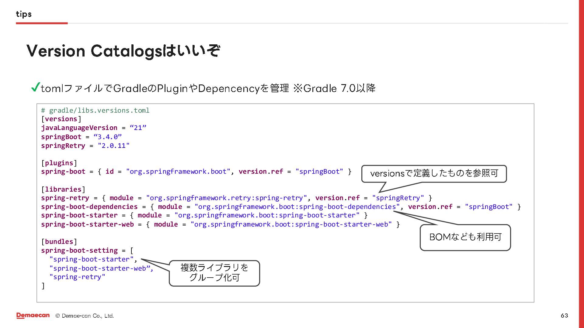Click the red underline bar beneath tips
This screenshot has height=328, width=584.
(x=42, y=23)
